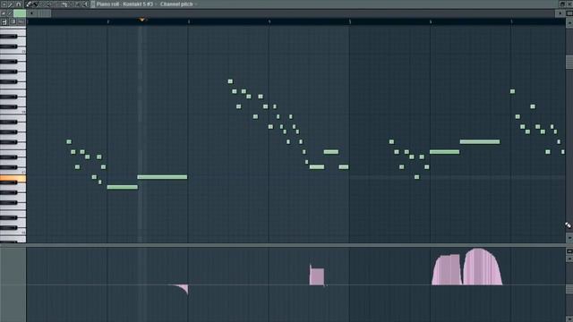Screen dimensions: 573x322
Task: Select the long note under the playhead
Action: 162,177
